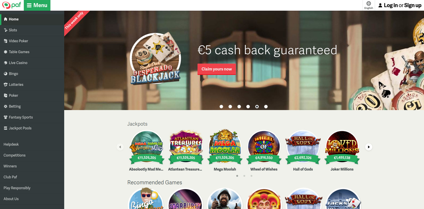424x209 pixels.
Task: Open the language globe icon labeled English
Action: (x=369, y=4)
